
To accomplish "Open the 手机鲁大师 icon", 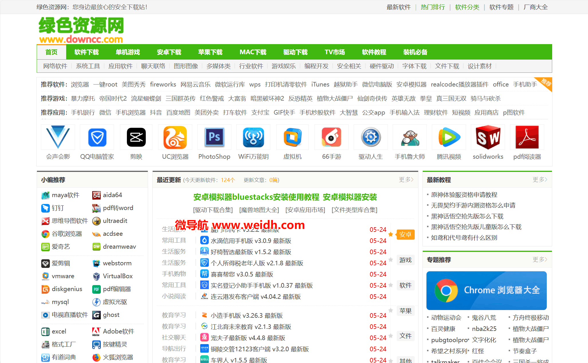I will pos(410,137).
